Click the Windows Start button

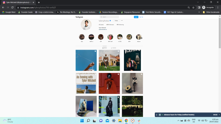coord(82,121)
